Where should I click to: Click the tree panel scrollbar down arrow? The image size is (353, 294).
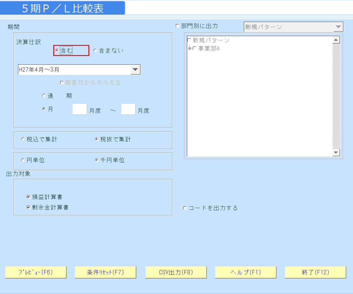click(x=337, y=153)
